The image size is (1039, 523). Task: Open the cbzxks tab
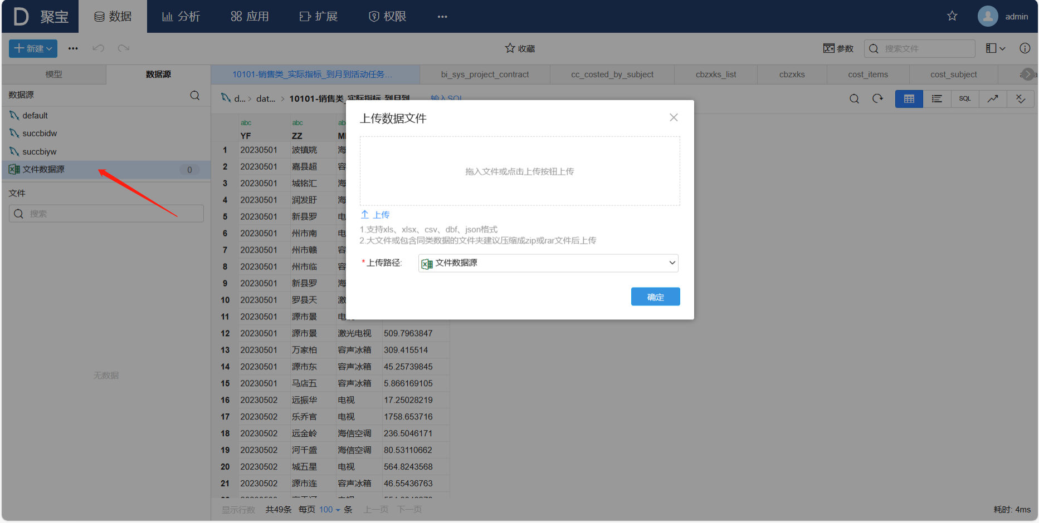[792, 74]
